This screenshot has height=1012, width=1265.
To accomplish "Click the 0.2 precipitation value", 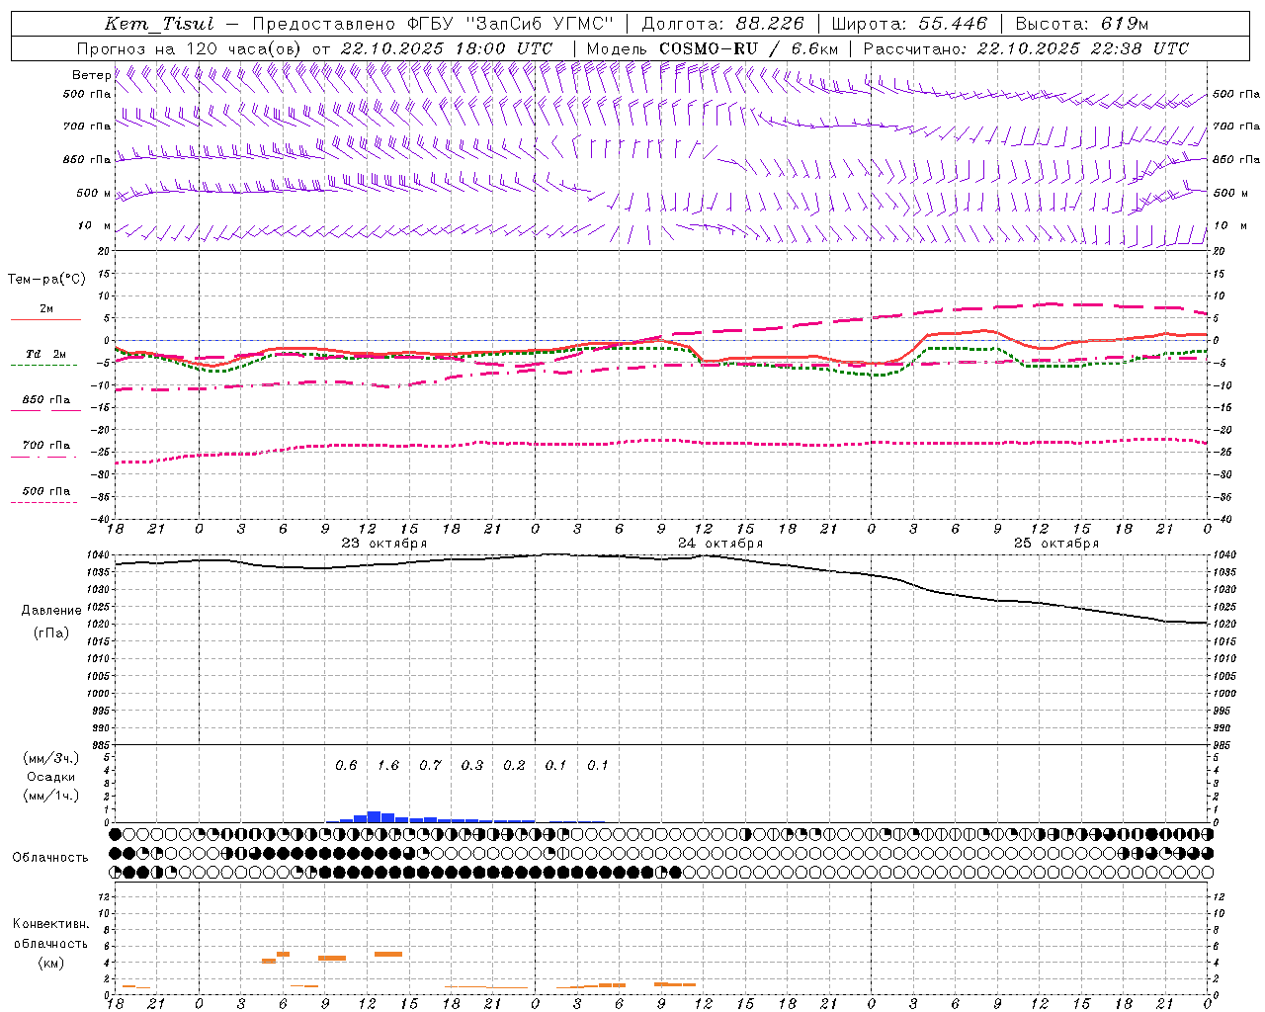I will click(x=514, y=765).
